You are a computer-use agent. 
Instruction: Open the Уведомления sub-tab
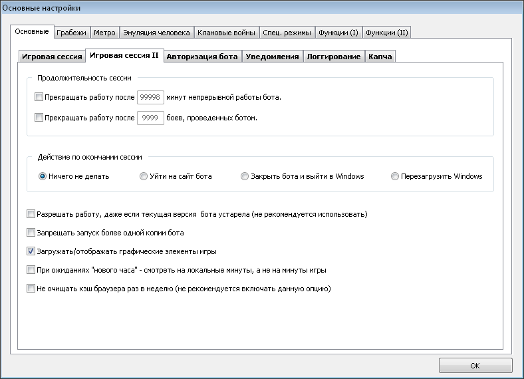[272, 57]
